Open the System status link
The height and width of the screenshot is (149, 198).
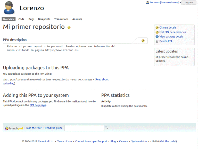coord(139,142)
